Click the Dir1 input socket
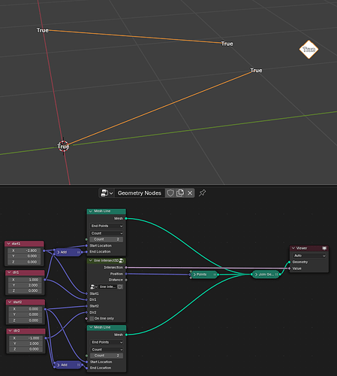This screenshot has width=337, height=376. click(86, 299)
